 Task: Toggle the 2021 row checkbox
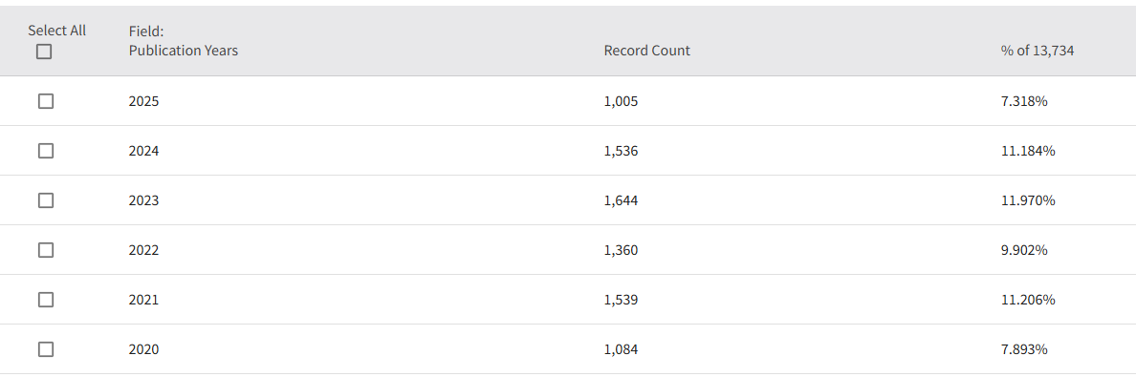(46, 300)
